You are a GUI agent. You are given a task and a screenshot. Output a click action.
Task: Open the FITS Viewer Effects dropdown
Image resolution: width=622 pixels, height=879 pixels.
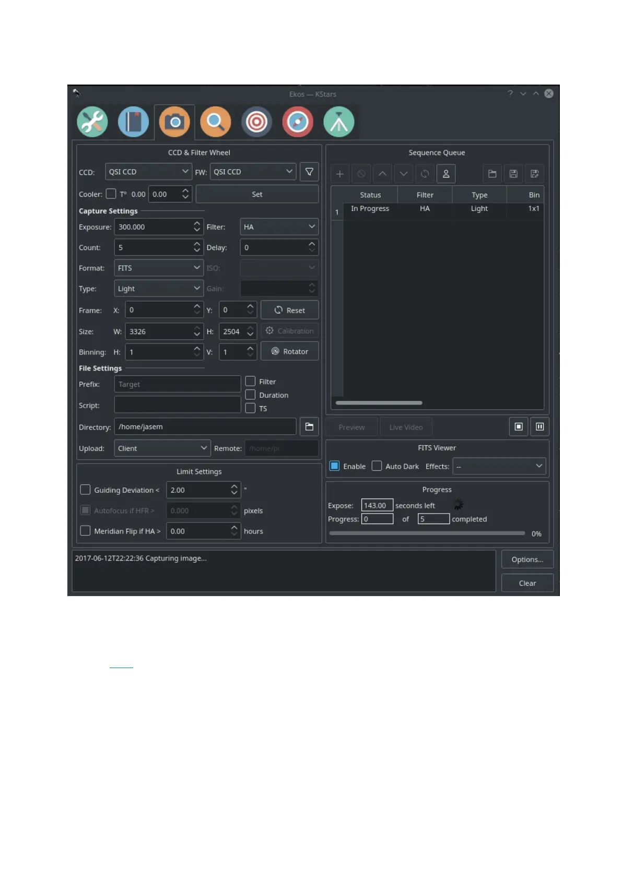(x=499, y=466)
